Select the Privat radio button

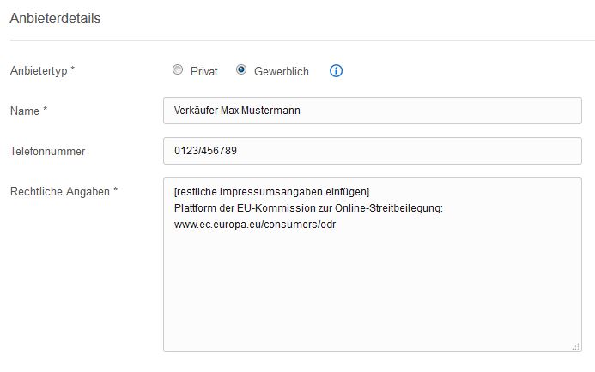pyautogui.click(x=178, y=70)
